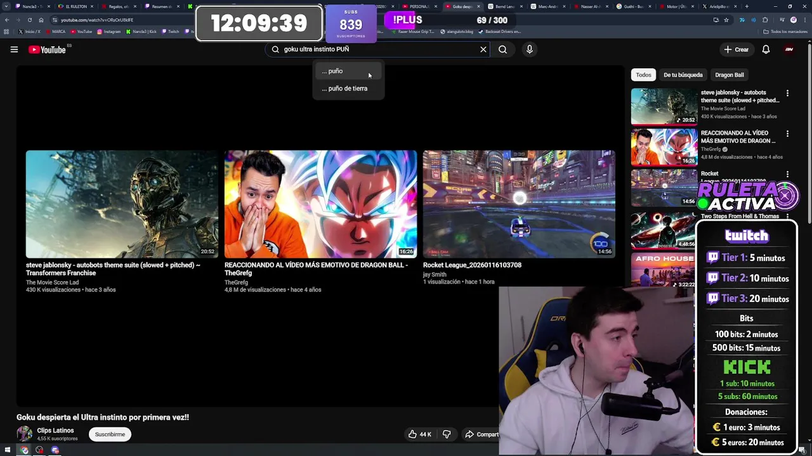The image size is (812, 456).
Task: Open Windows Start menu
Action: point(8,450)
